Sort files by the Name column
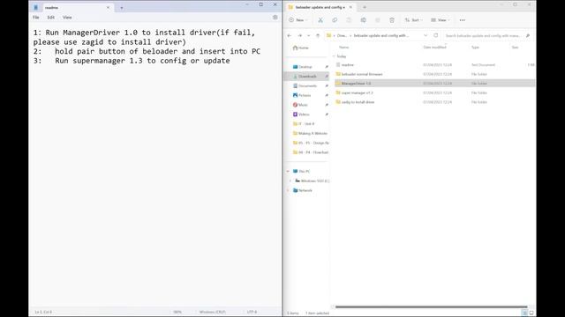 point(344,48)
